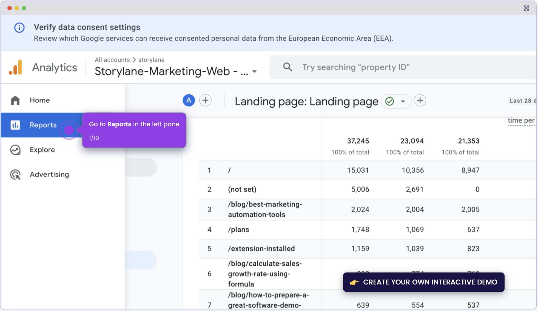Click the dashed plus beside the checkmark pill
This screenshot has width=538, height=311.
click(420, 101)
